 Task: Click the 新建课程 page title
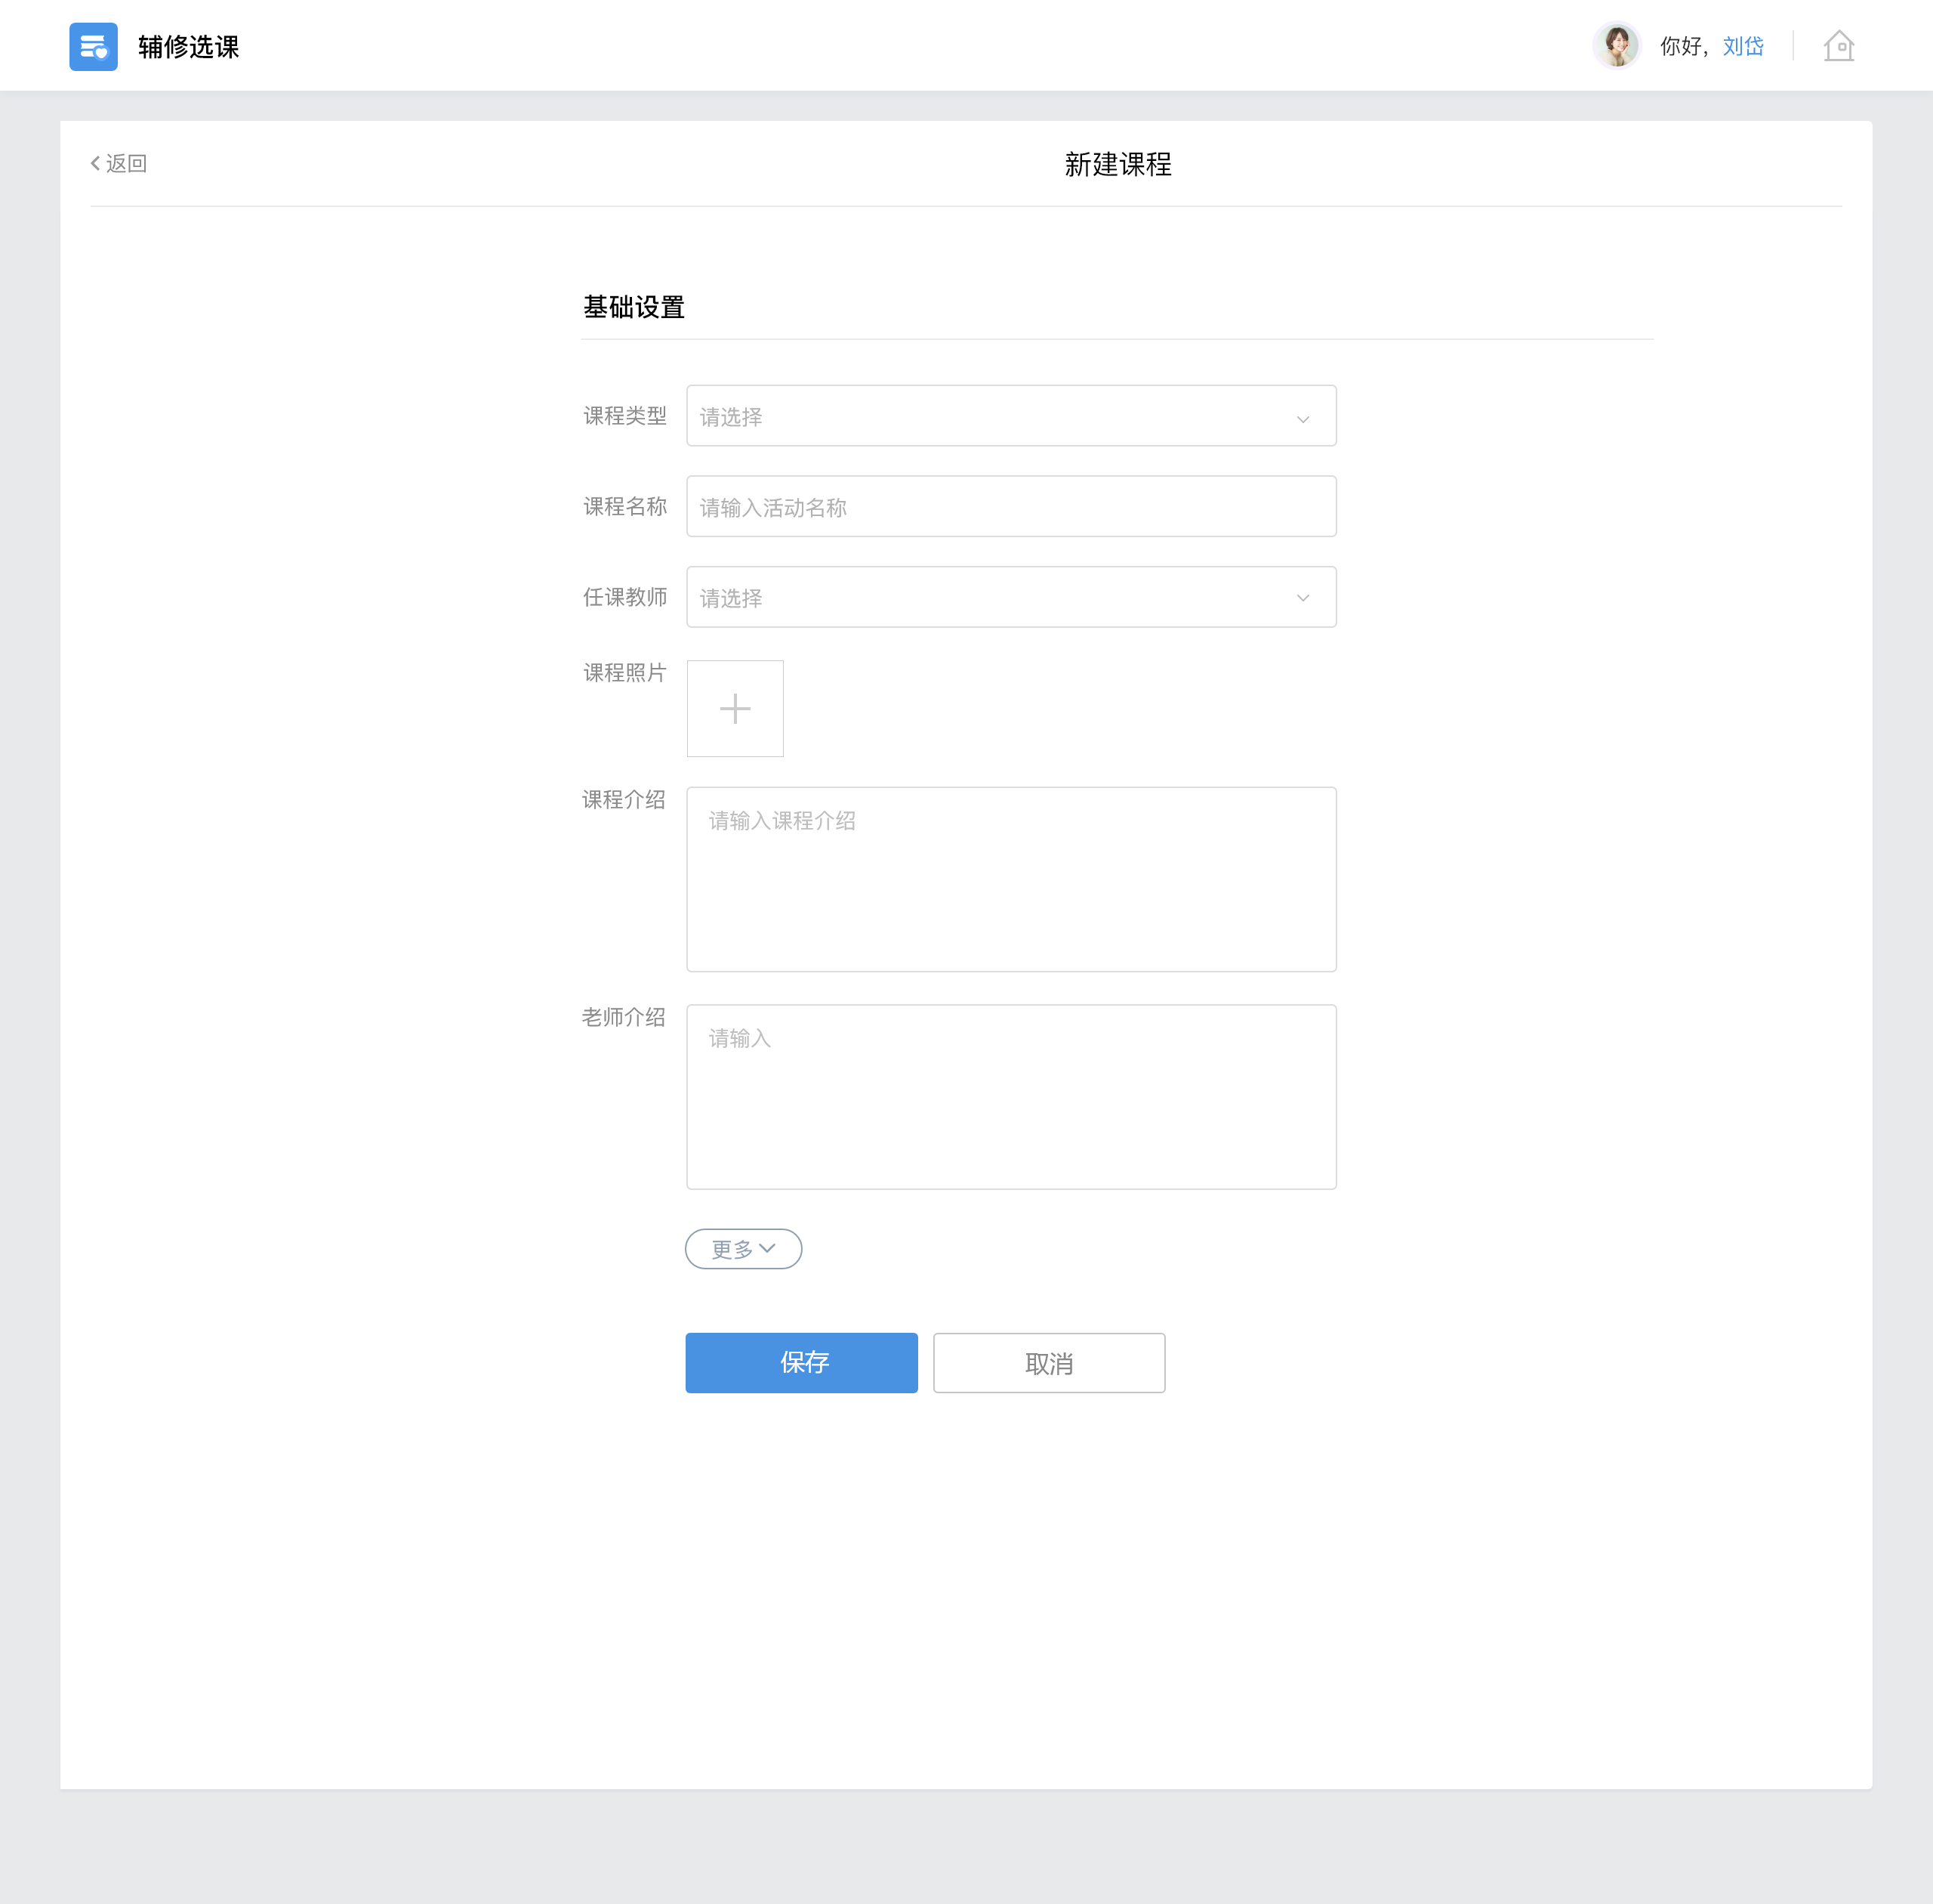[x=1118, y=164]
